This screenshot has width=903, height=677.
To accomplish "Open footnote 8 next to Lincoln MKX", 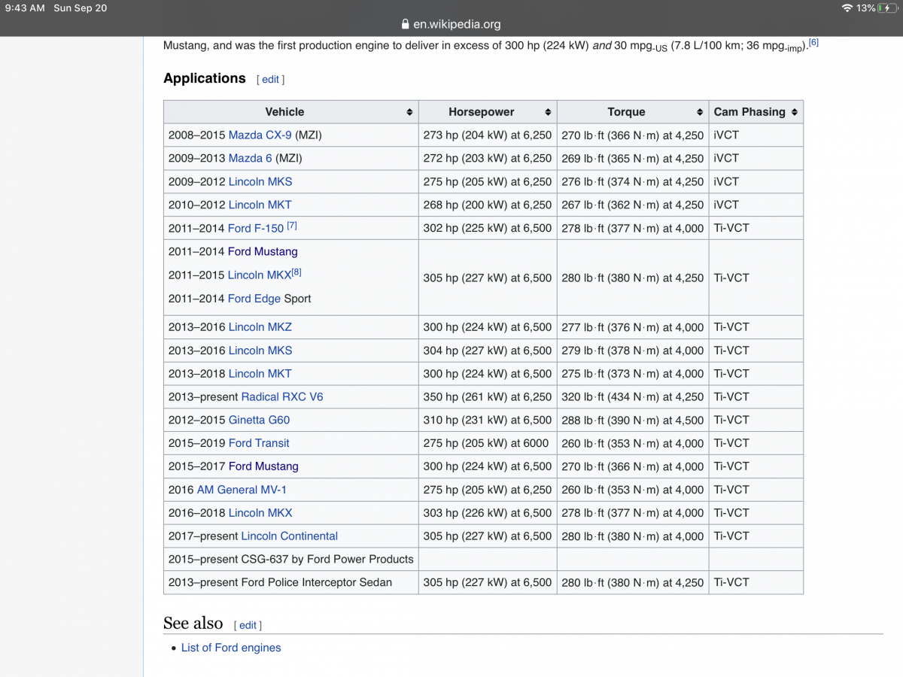I will (296, 273).
